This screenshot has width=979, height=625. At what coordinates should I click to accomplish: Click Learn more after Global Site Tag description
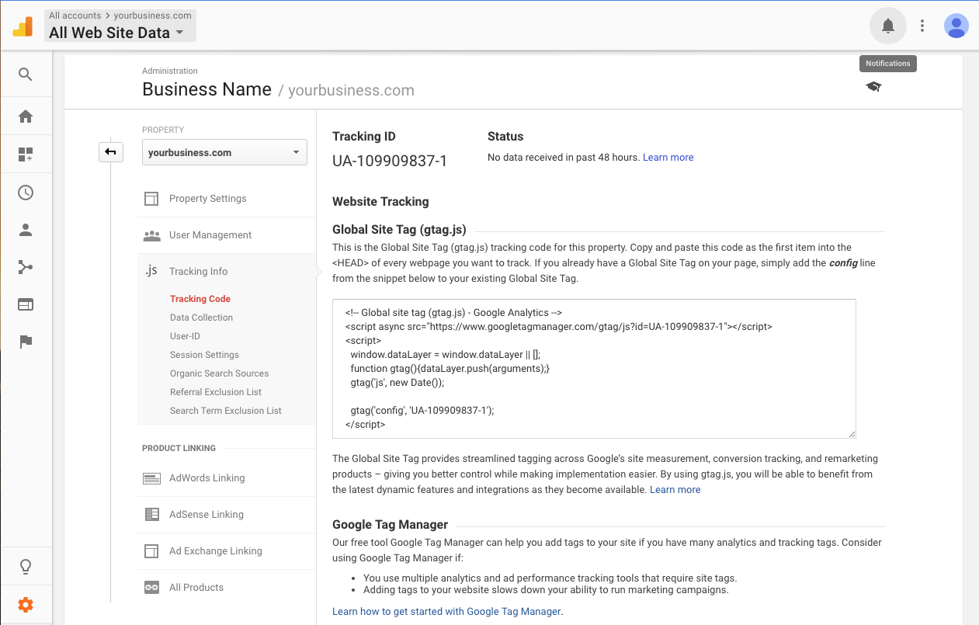click(675, 490)
